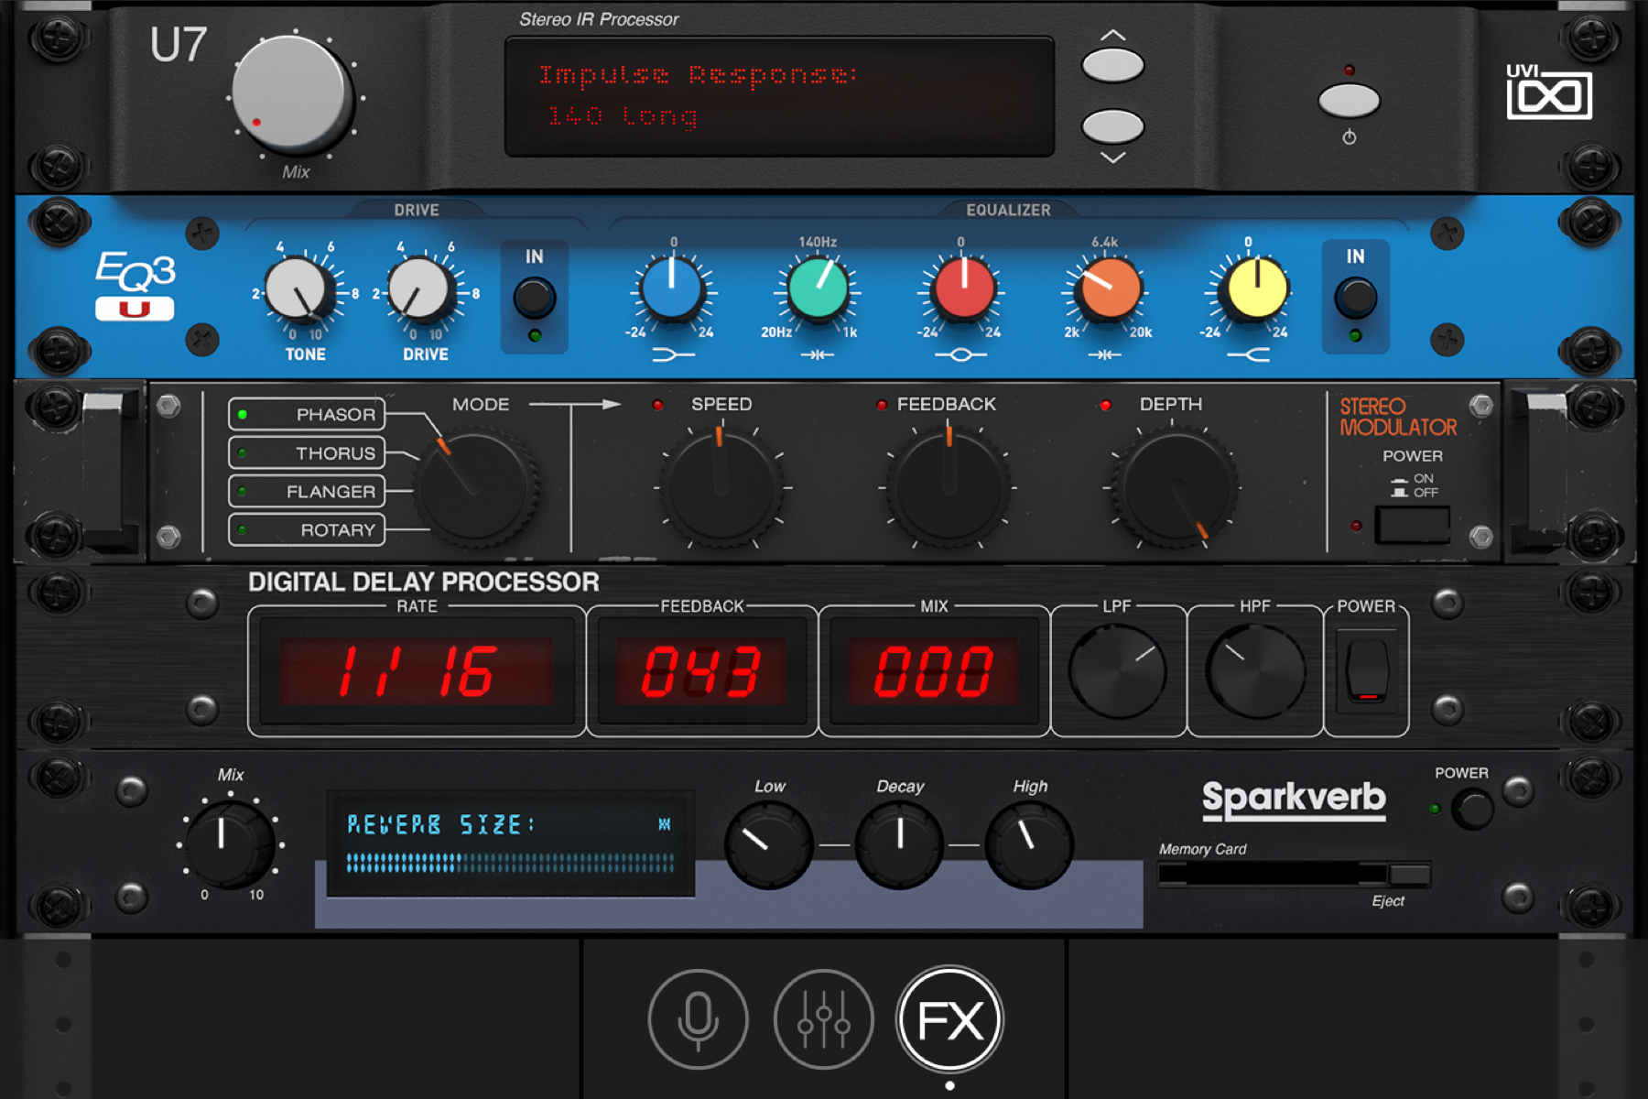Select the FX panel icon

[x=949, y=1017]
